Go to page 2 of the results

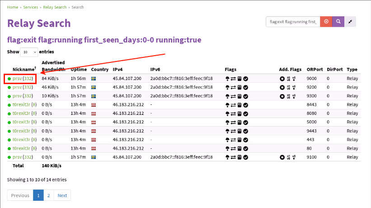click(48, 195)
